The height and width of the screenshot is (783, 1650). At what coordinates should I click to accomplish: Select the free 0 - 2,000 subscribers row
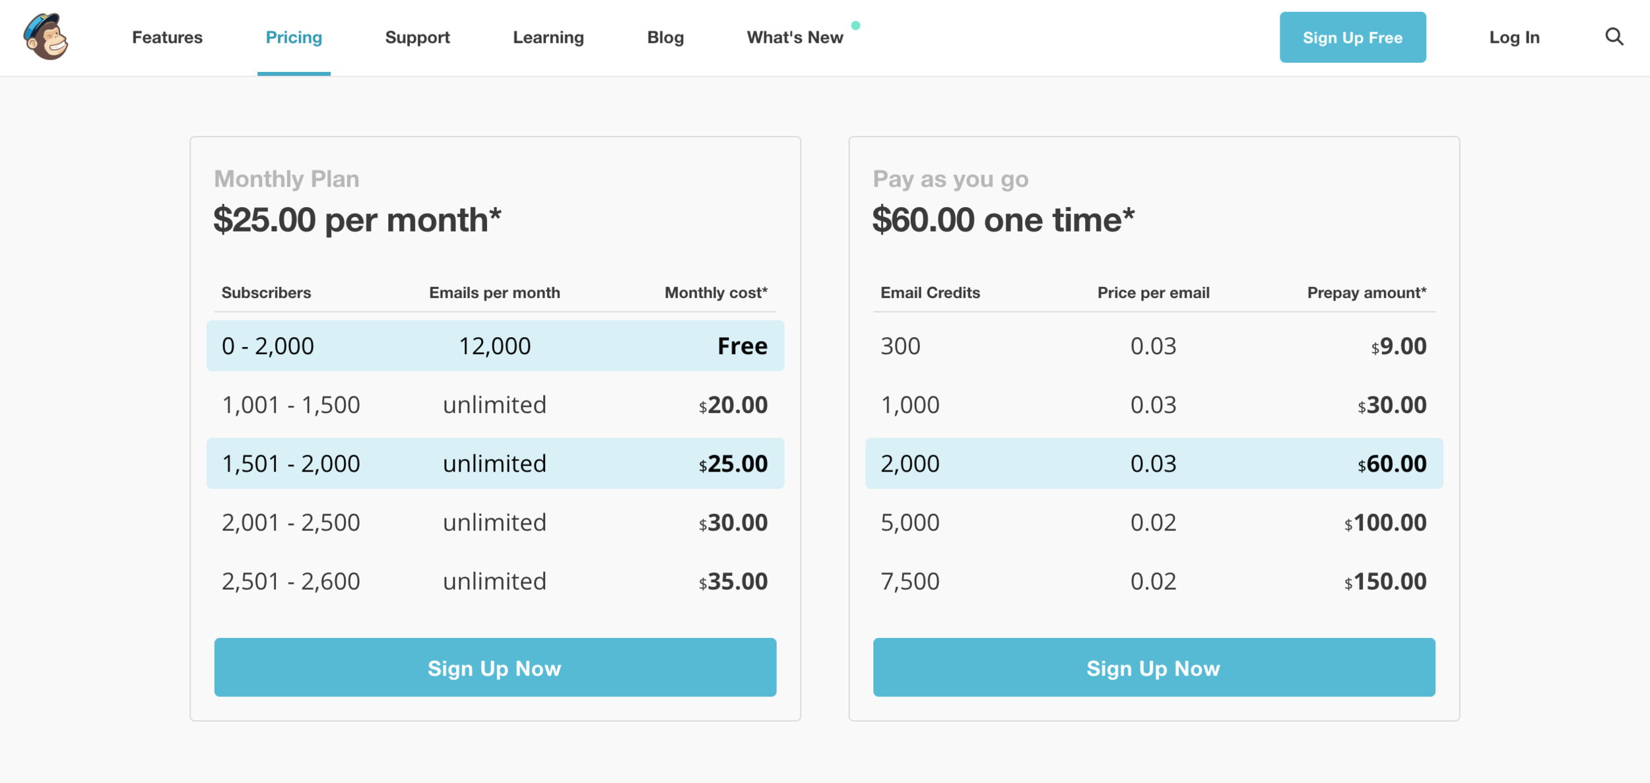pos(495,346)
